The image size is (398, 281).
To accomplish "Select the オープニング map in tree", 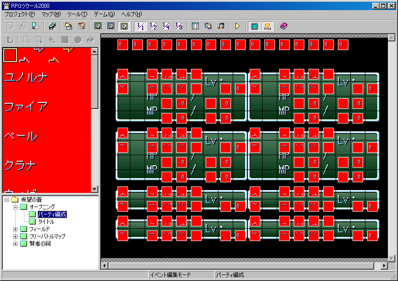I will point(42,207).
